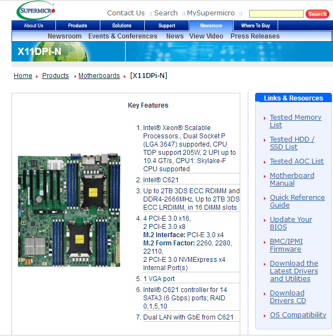Open the Download Drivers CD link
This screenshot has height=336, width=333.
coord(288,297)
